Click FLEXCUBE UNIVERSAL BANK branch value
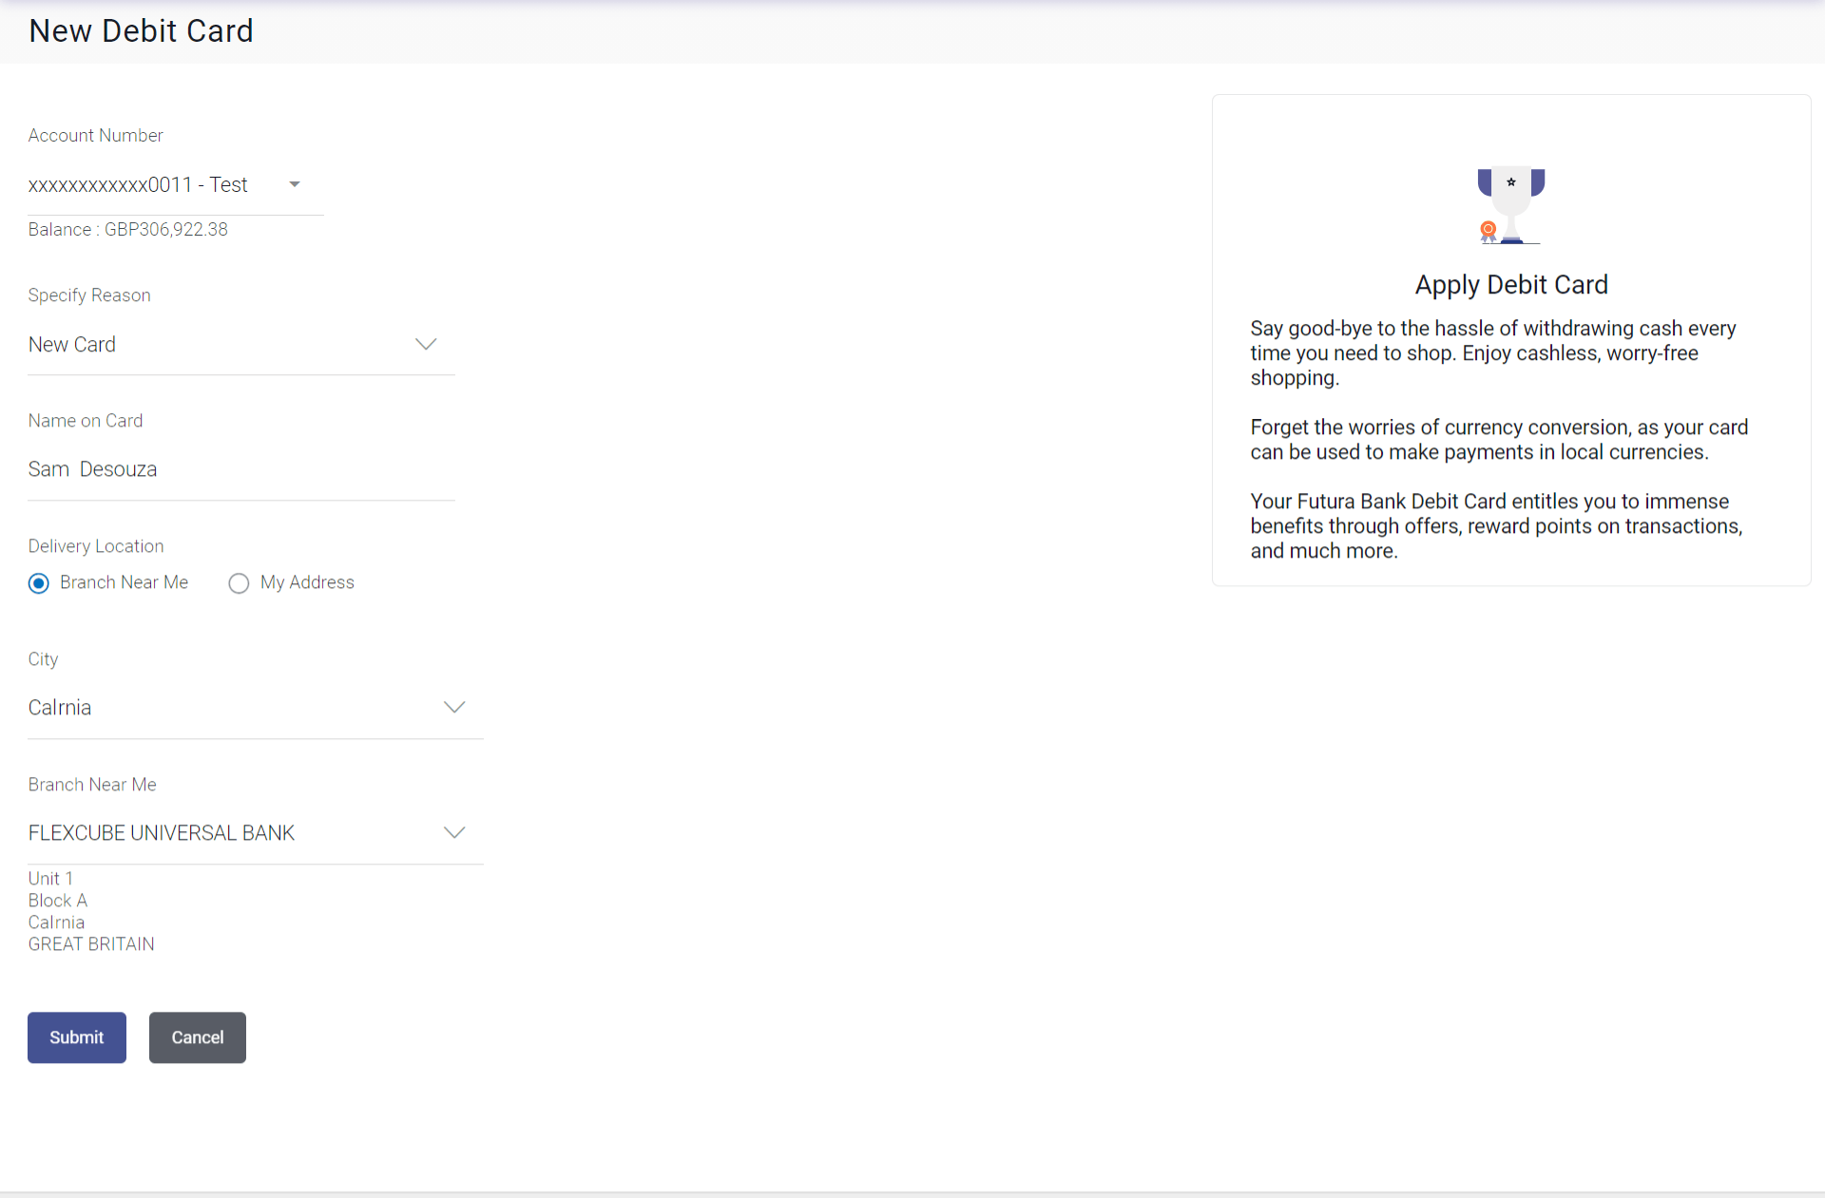The width and height of the screenshot is (1825, 1198). [162, 832]
